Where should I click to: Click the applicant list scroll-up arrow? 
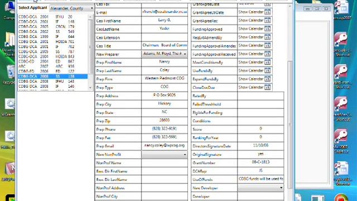[90, 17]
